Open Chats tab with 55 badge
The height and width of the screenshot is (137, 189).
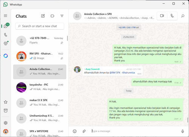coord(6,26)
